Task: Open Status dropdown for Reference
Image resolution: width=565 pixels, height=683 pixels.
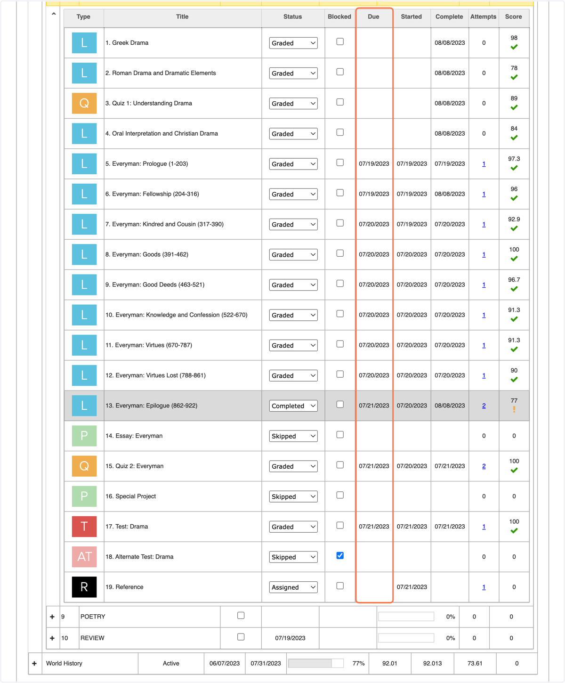Action: [x=293, y=587]
